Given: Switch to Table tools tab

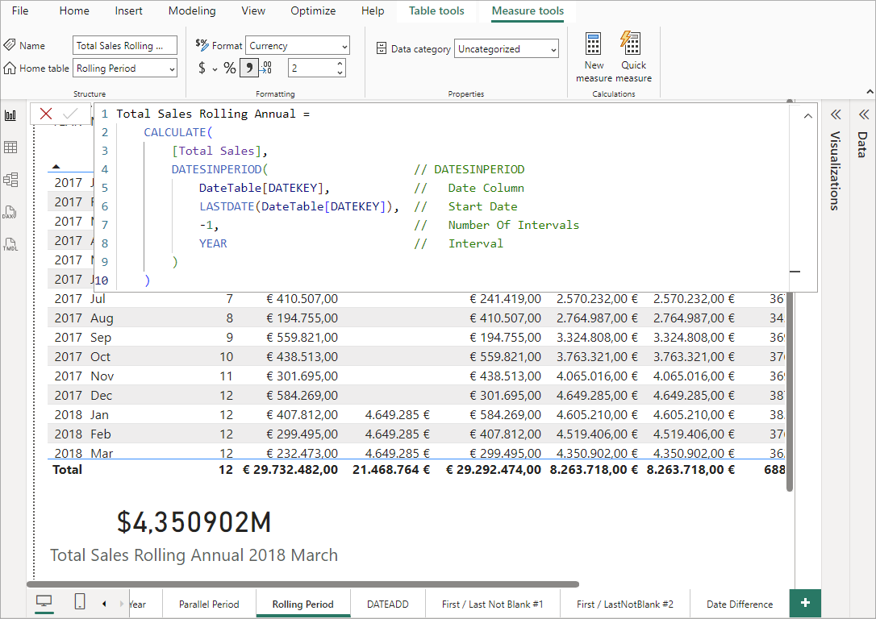Looking at the screenshot, I should coord(436,10).
